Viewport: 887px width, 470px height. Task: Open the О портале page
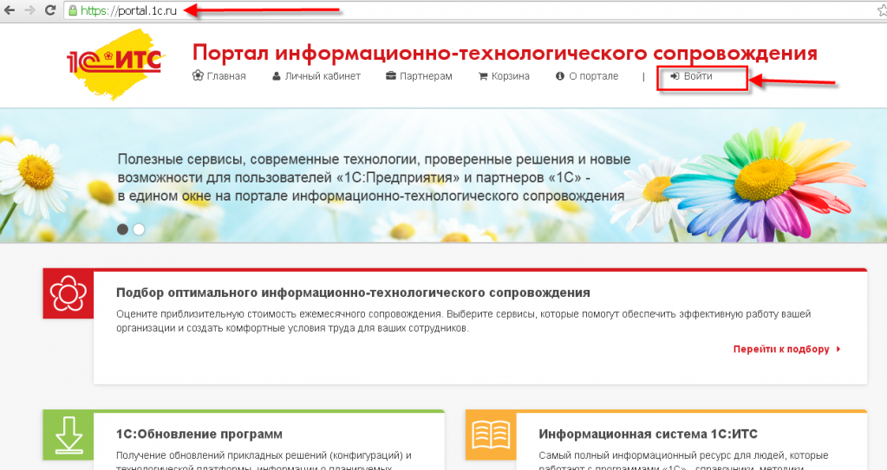(587, 76)
